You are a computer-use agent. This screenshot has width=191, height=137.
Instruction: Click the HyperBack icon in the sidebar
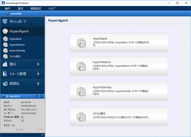tap(5, 39)
